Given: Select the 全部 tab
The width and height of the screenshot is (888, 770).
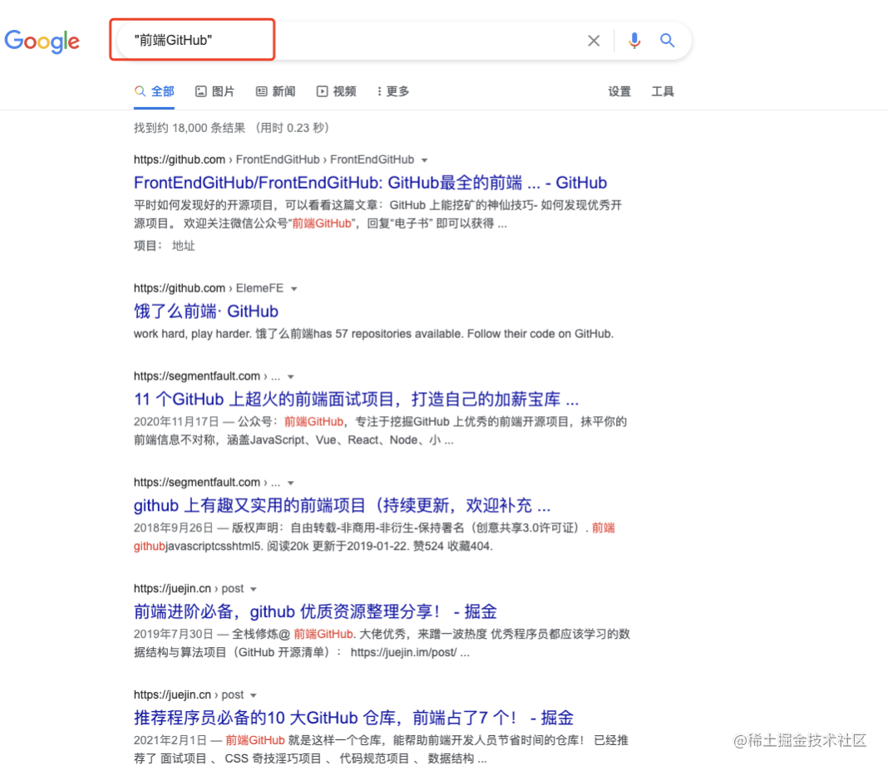Looking at the screenshot, I should click(x=154, y=91).
